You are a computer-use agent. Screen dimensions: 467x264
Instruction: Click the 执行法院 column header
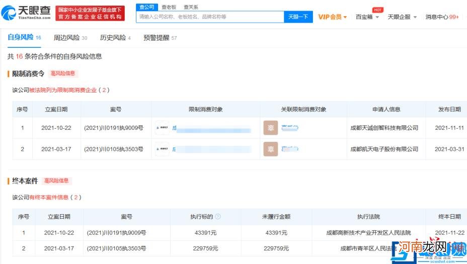coord(368,217)
